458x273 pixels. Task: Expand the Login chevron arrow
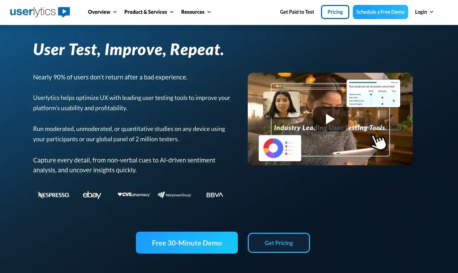tap(431, 12)
